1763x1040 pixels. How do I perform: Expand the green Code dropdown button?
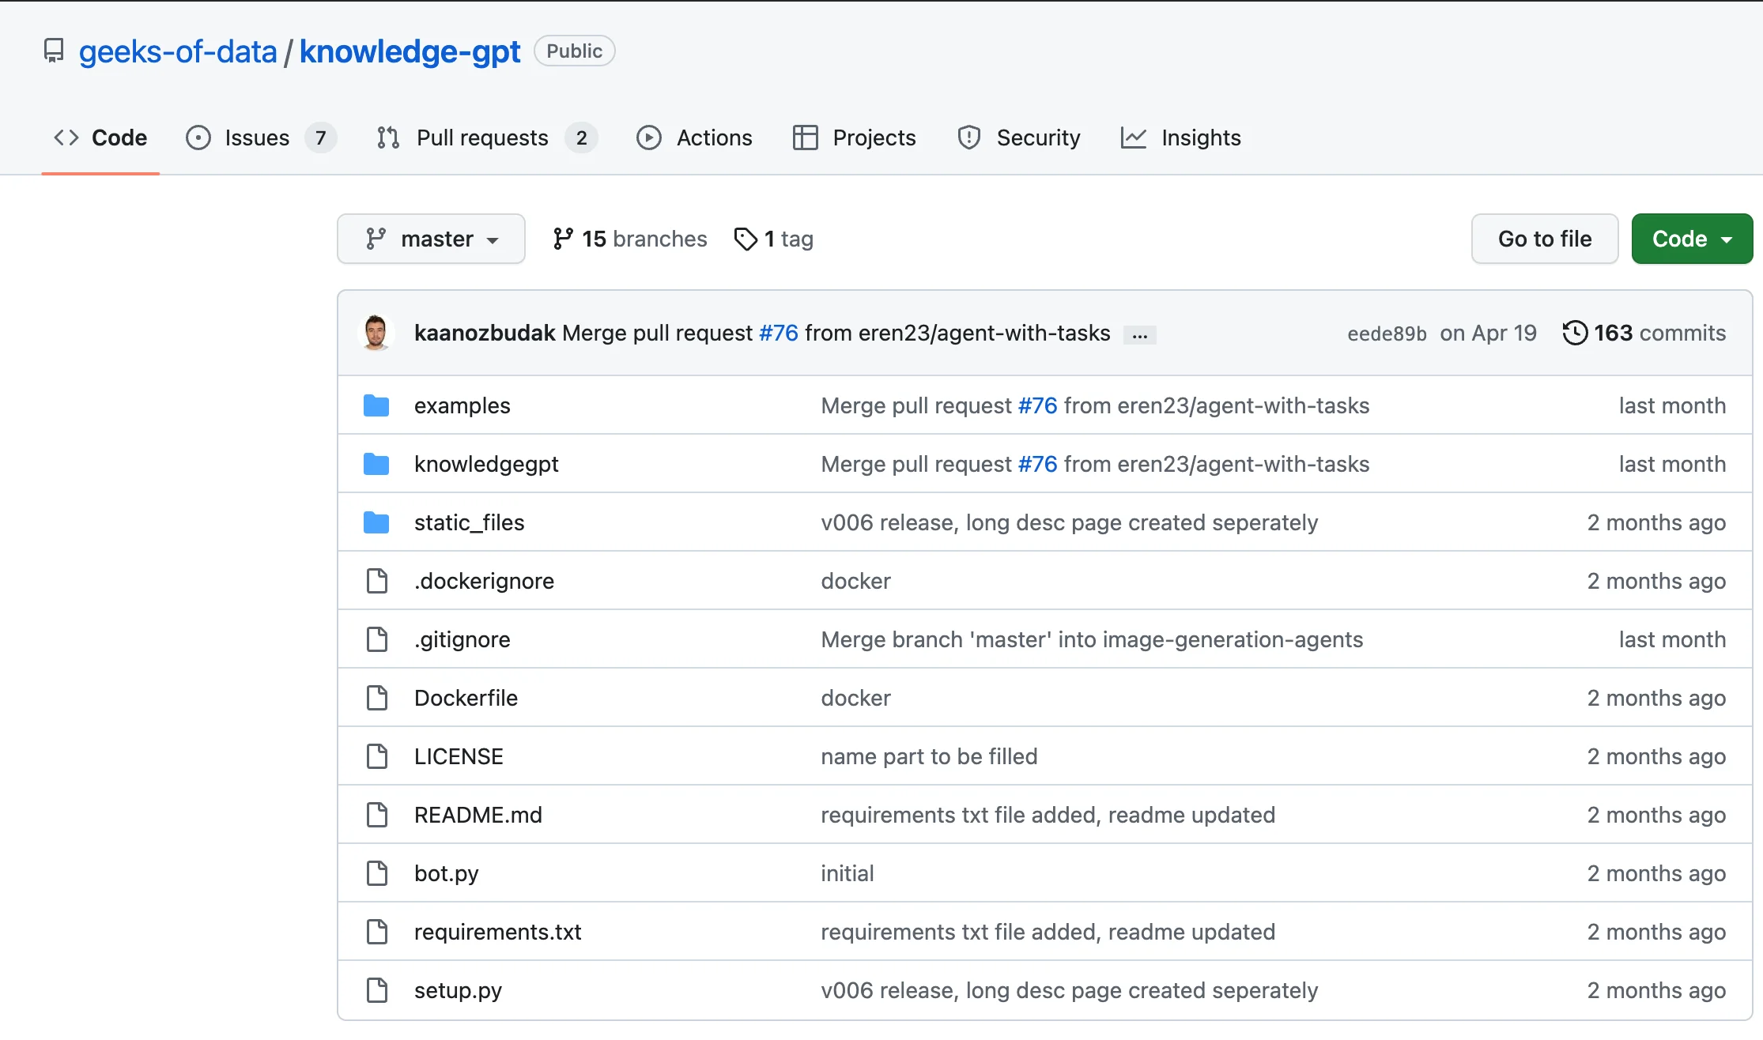point(1692,239)
